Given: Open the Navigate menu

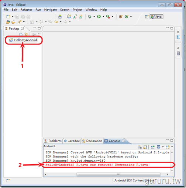Looking at the screenshot, I should (x=51, y=10).
